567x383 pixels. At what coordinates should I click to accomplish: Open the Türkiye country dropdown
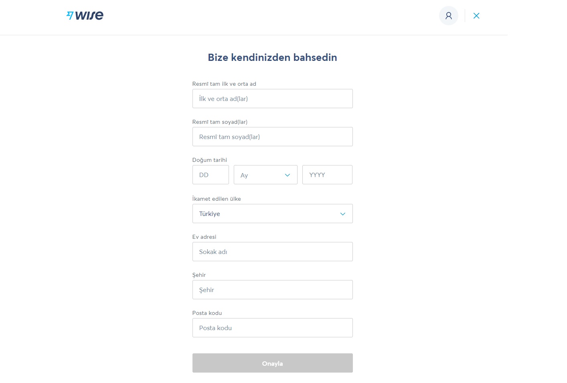272,214
